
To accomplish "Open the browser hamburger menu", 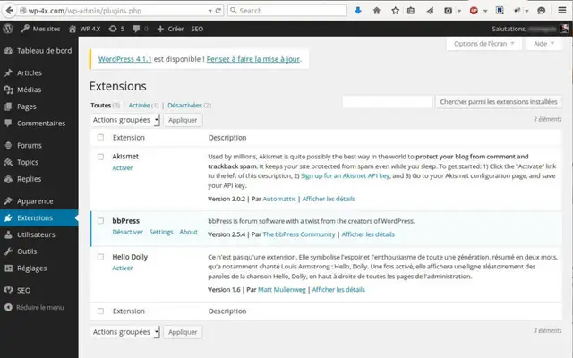I will tap(562, 10).
